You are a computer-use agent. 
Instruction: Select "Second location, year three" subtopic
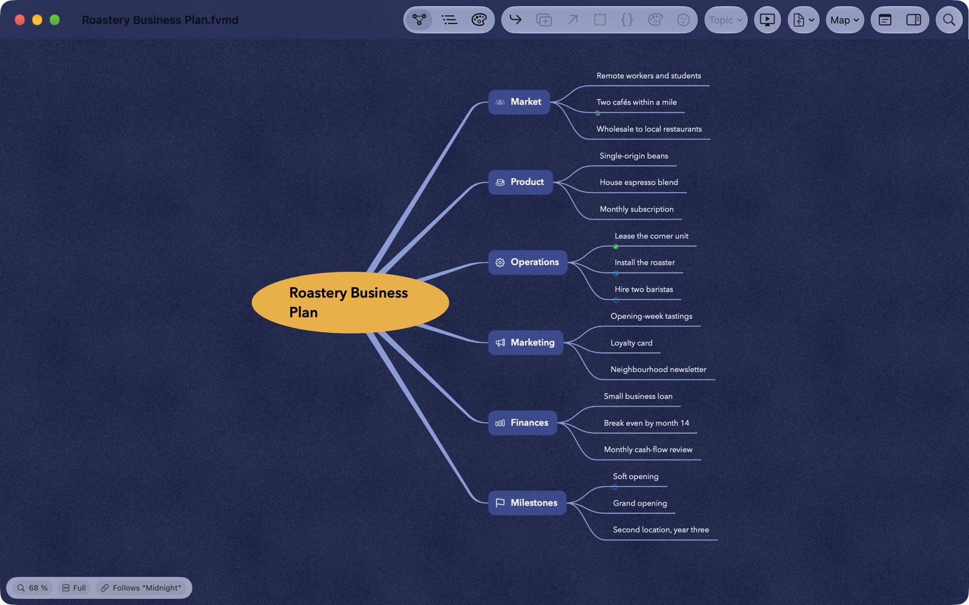pos(661,530)
